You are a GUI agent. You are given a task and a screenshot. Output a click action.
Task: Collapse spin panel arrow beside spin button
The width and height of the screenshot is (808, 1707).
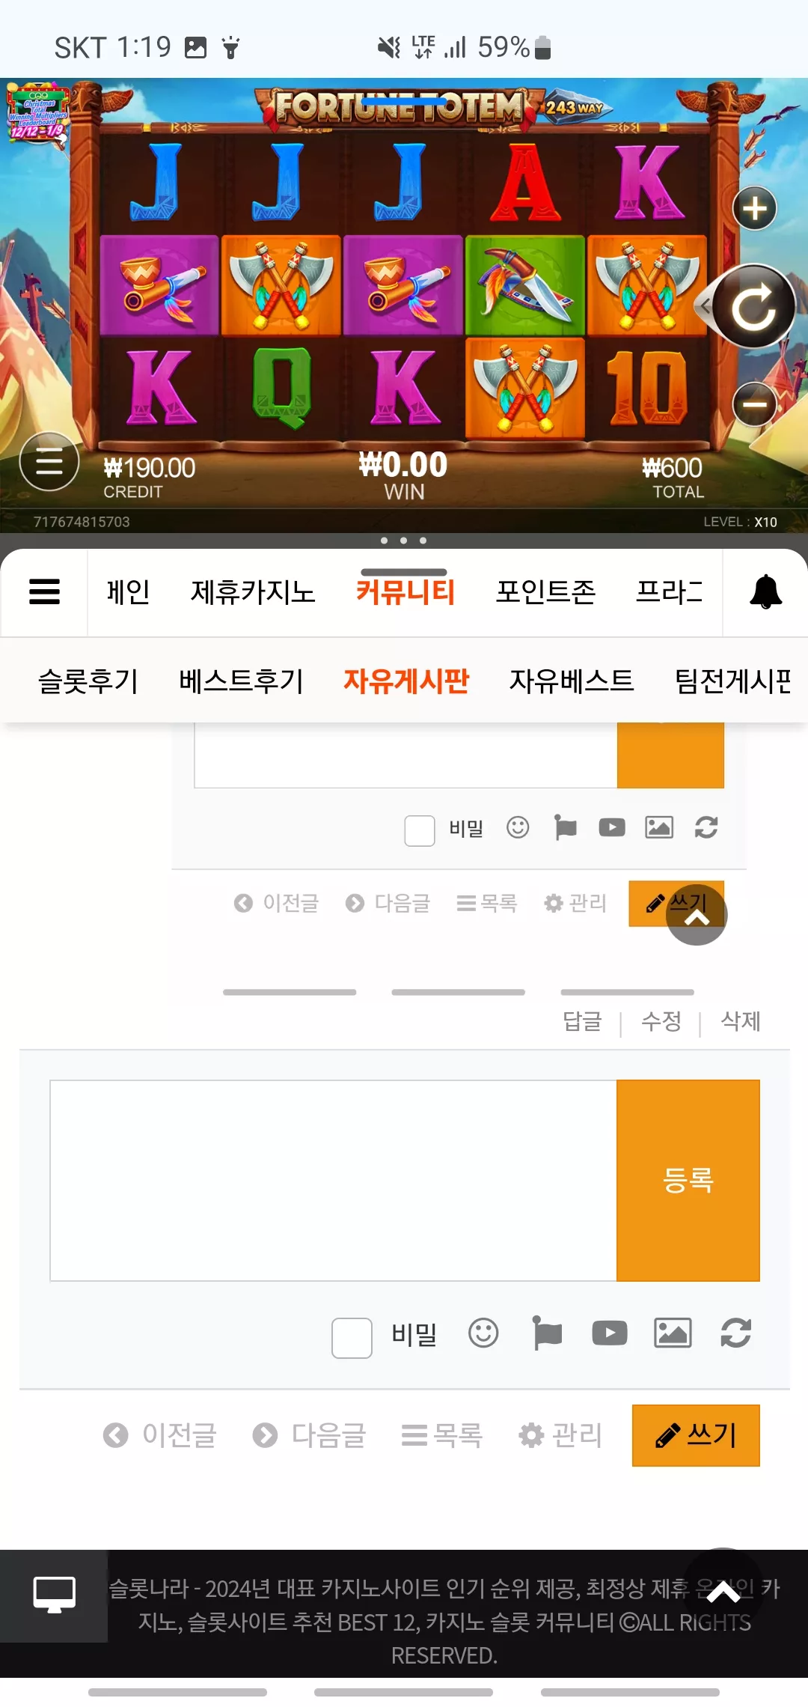pos(704,305)
